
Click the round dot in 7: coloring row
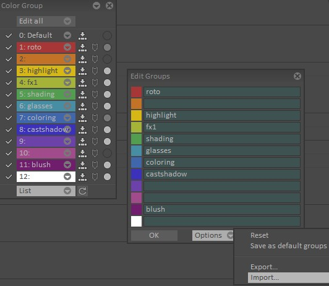(107, 118)
